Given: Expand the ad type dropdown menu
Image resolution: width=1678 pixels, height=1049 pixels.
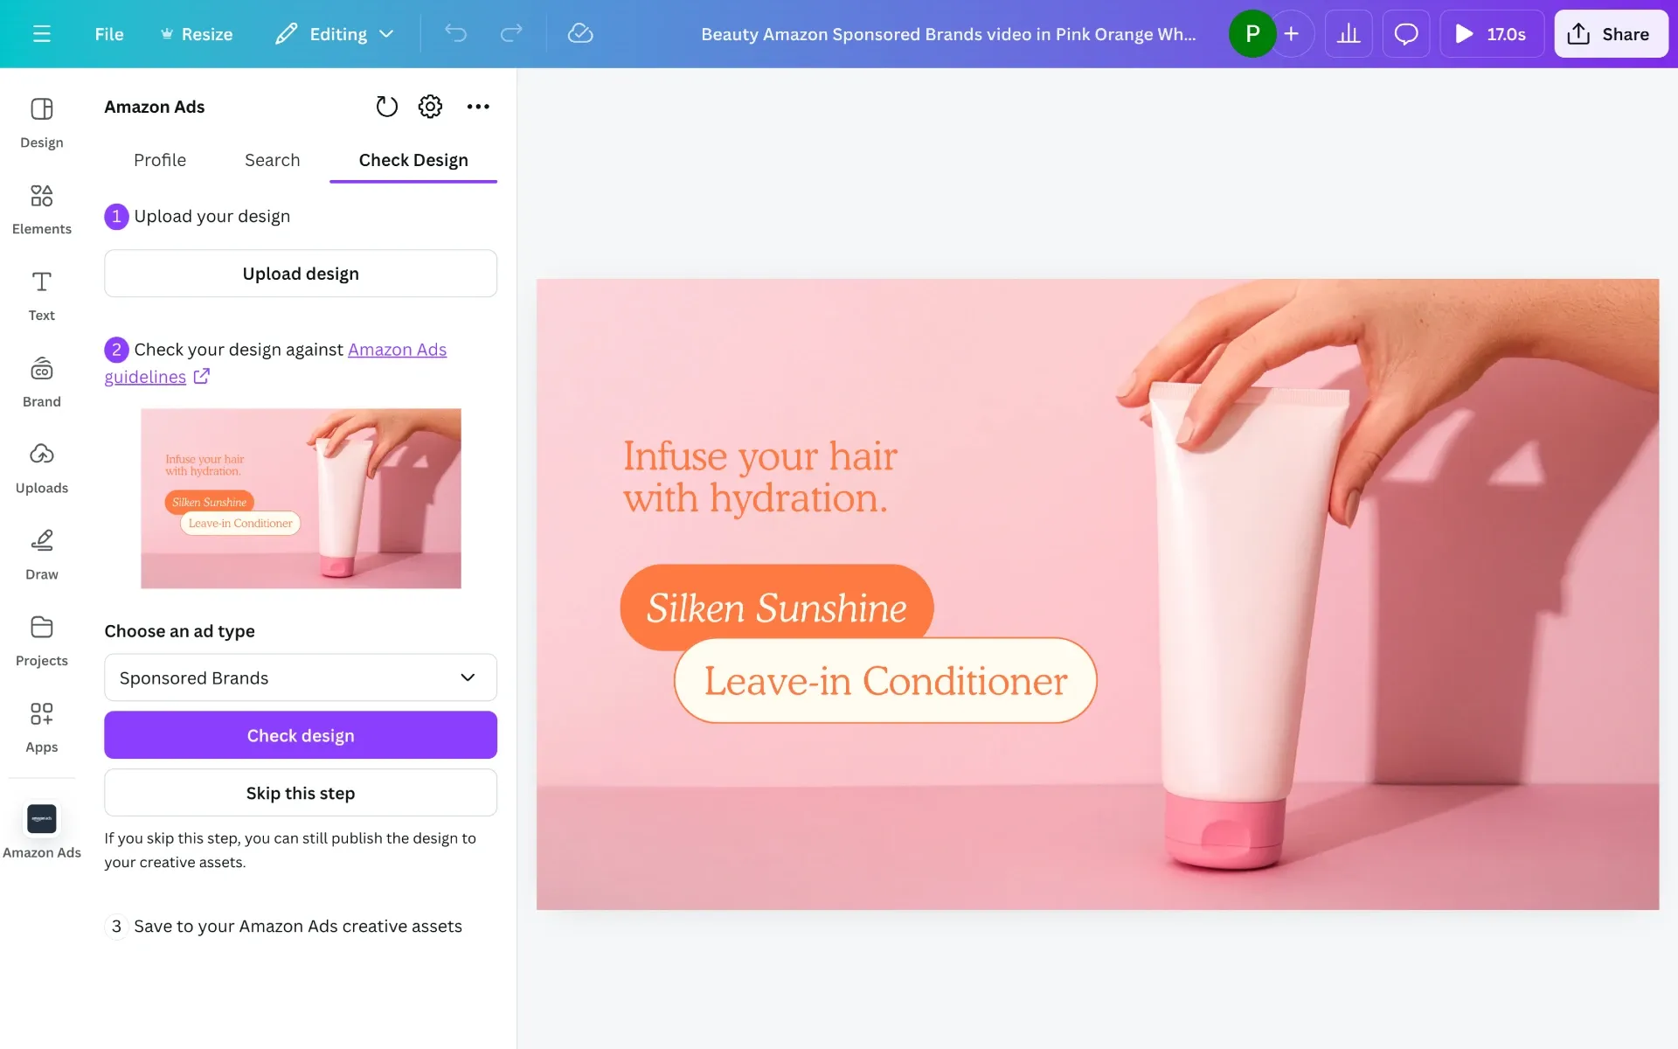Looking at the screenshot, I should (x=300, y=677).
